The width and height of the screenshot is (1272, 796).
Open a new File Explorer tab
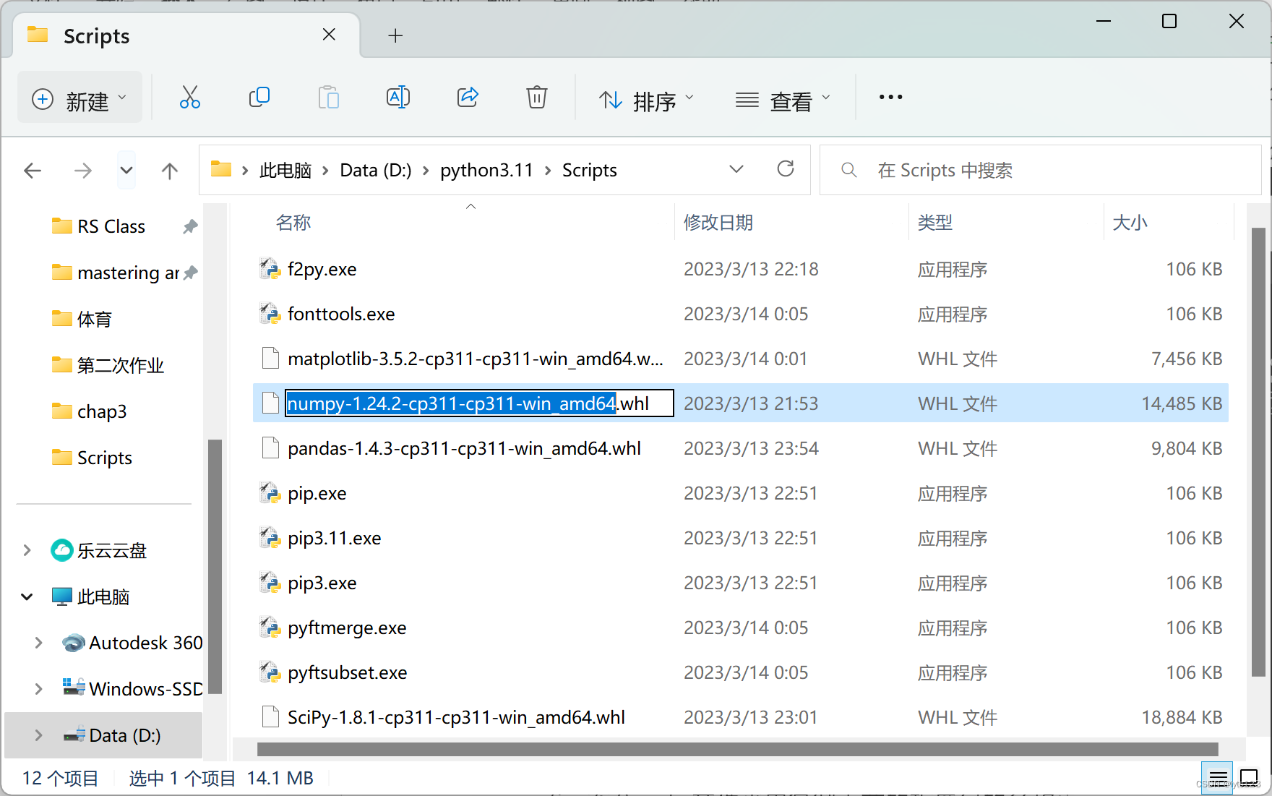tap(395, 35)
